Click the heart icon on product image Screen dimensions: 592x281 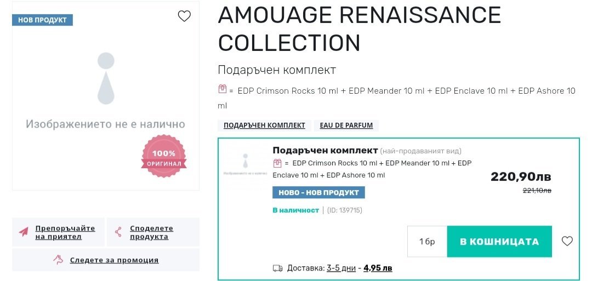(x=184, y=16)
